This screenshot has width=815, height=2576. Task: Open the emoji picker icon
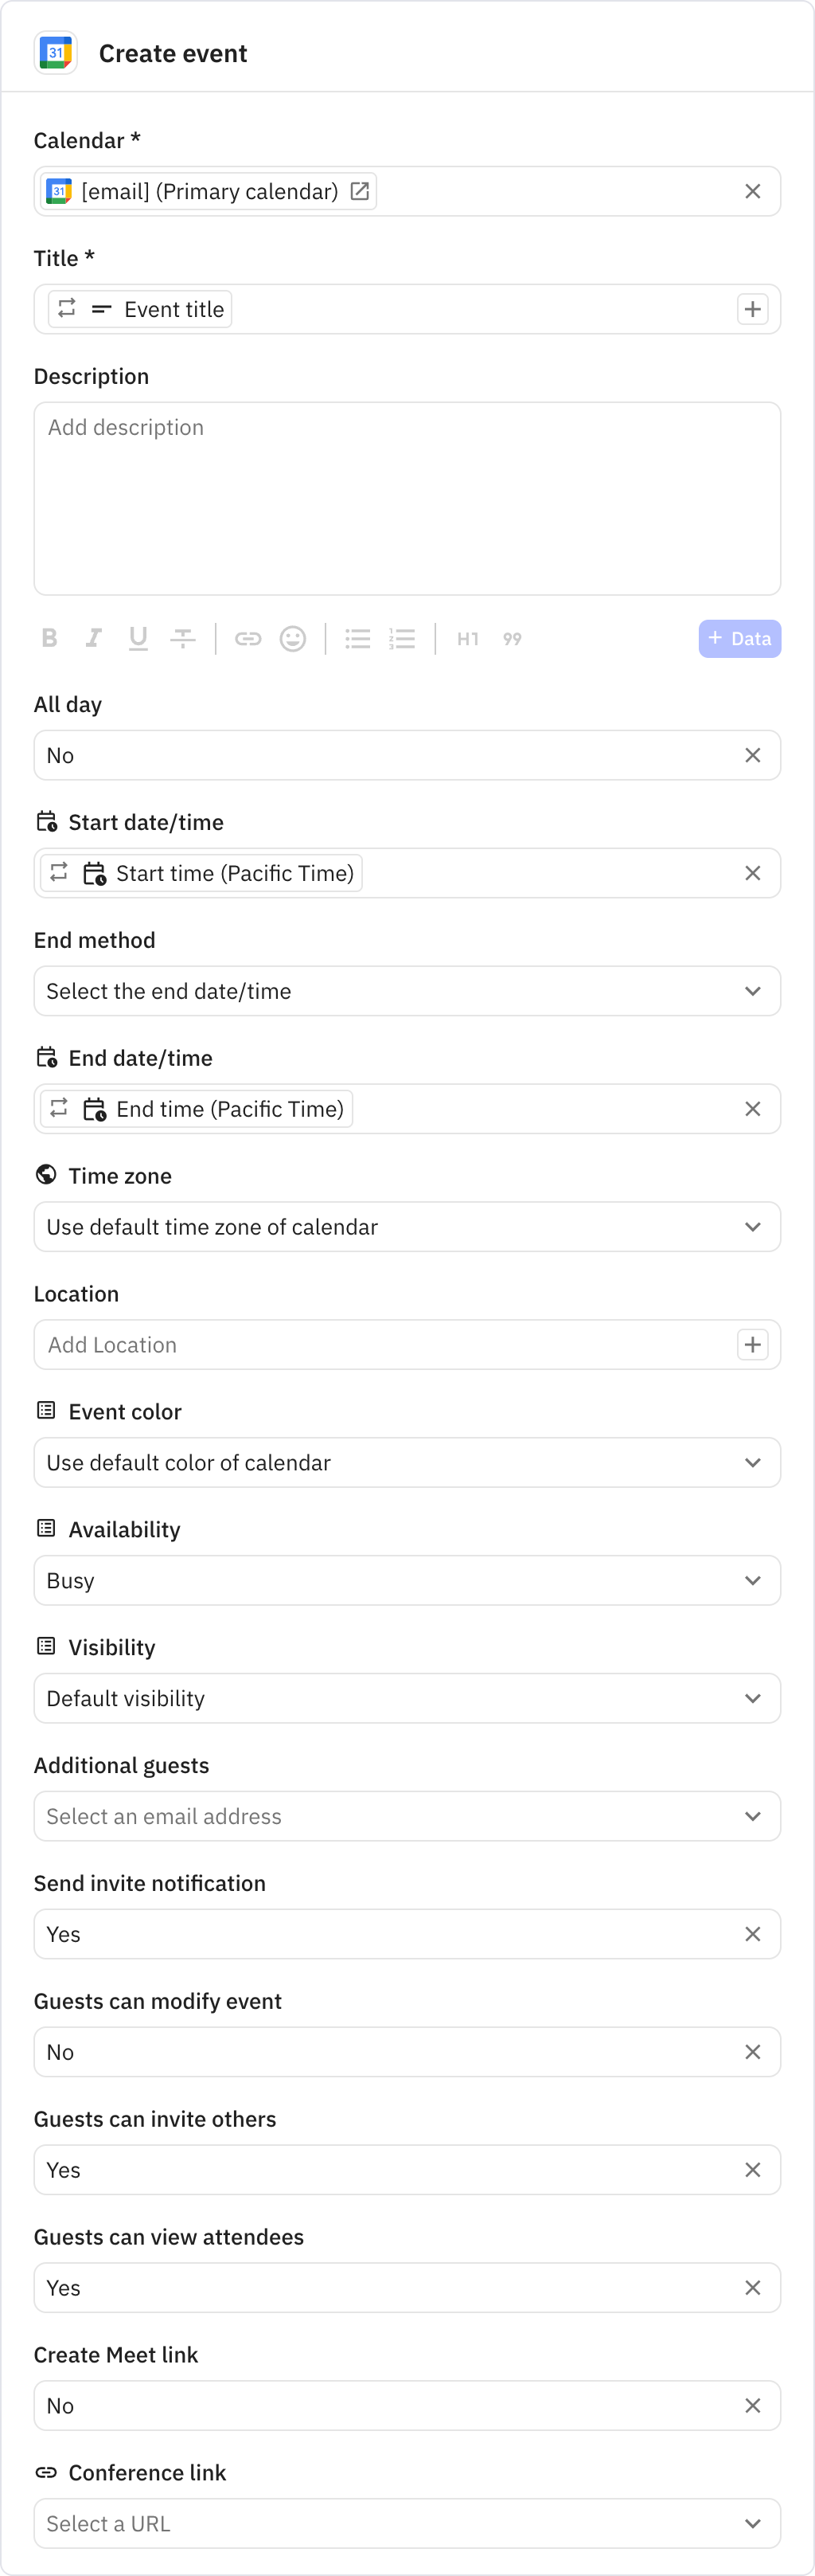point(293,638)
